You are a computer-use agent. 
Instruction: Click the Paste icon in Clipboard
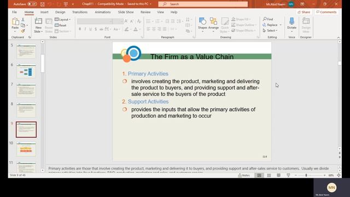tap(15, 22)
